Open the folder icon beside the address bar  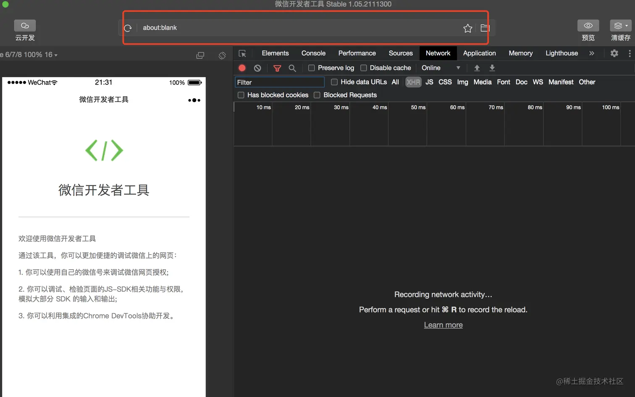[485, 28]
